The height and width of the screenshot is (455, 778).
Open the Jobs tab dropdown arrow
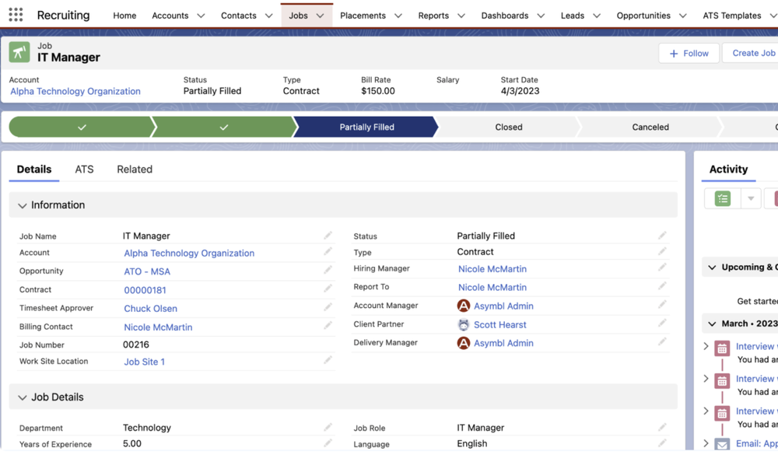pyautogui.click(x=321, y=14)
